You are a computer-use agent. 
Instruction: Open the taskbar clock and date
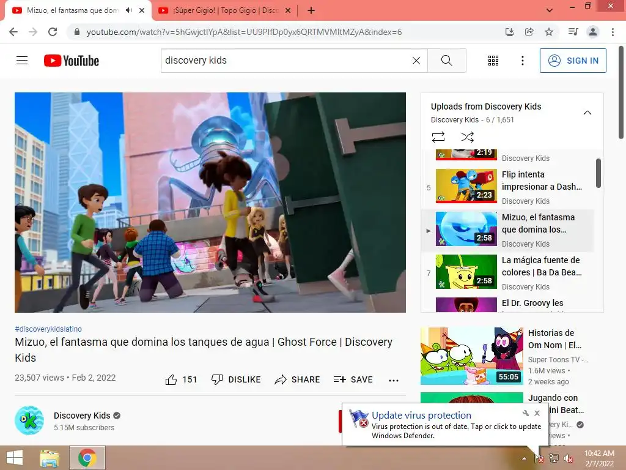pyautogui.click(x=599, y=458)
